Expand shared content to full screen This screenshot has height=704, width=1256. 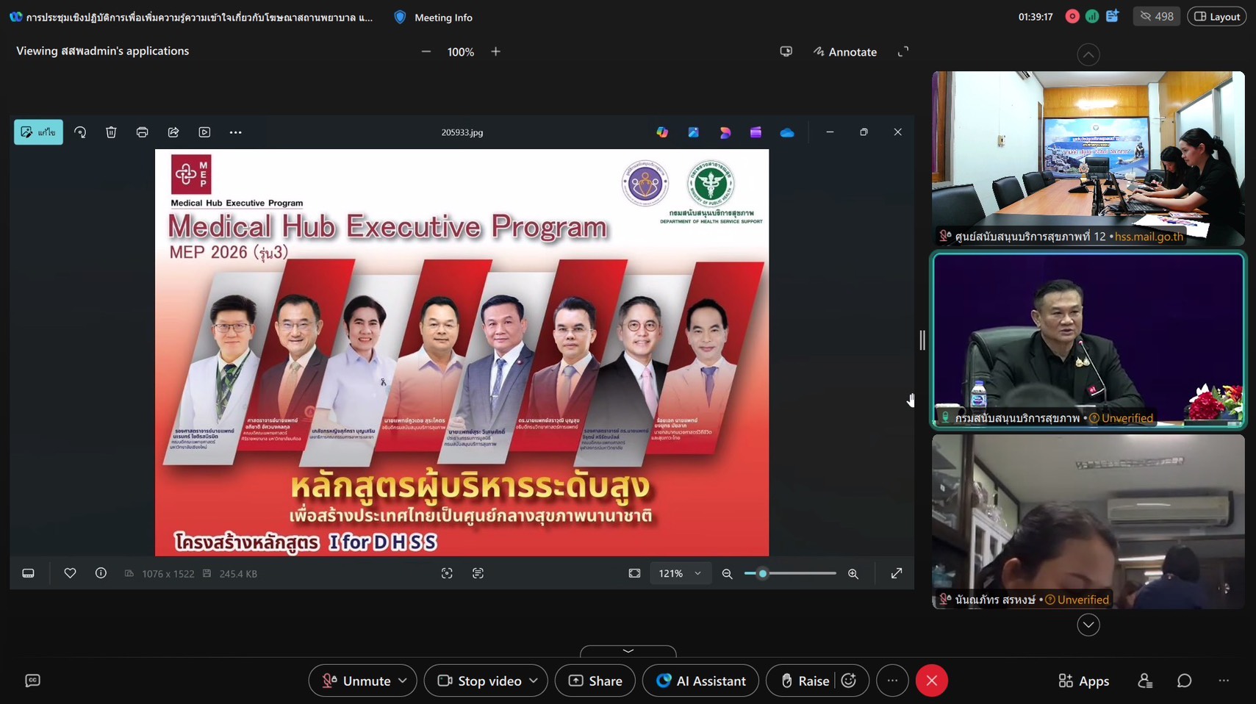[x=903, y=51]
